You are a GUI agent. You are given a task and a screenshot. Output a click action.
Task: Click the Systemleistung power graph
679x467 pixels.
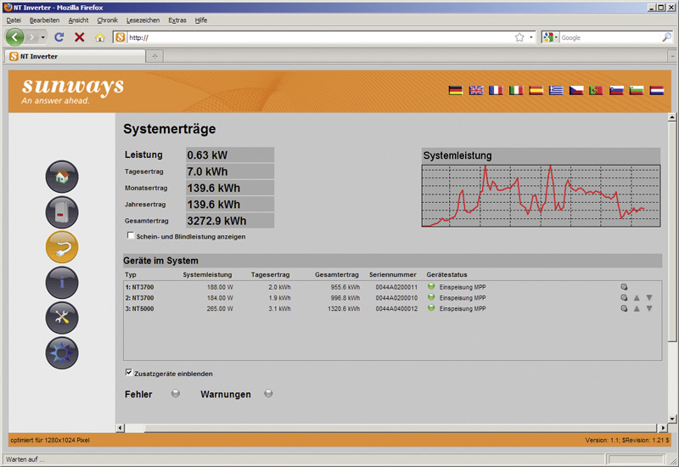(541, 195)
